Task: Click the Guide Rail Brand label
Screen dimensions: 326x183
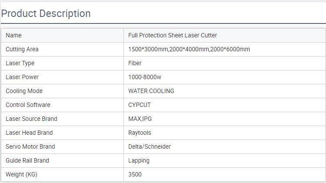Action: 27,160
